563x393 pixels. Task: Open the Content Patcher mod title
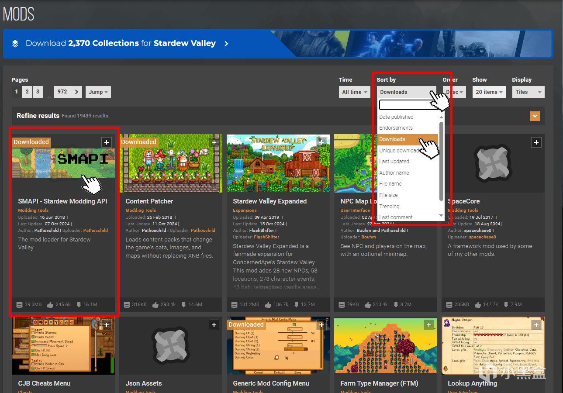coord(149,201)
